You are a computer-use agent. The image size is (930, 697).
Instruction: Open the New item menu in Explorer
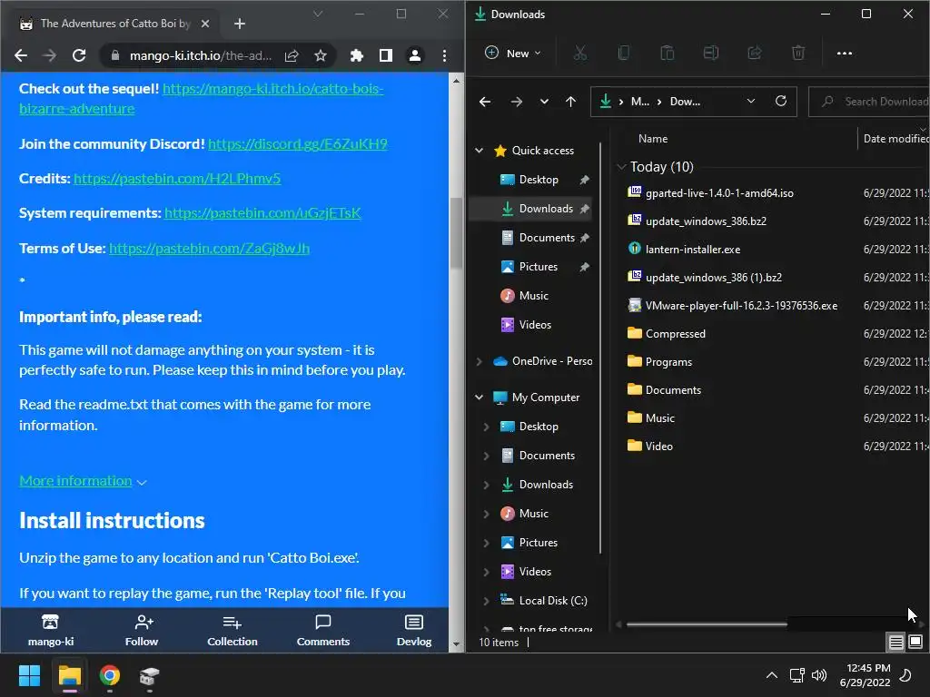[x=514, y=53]
